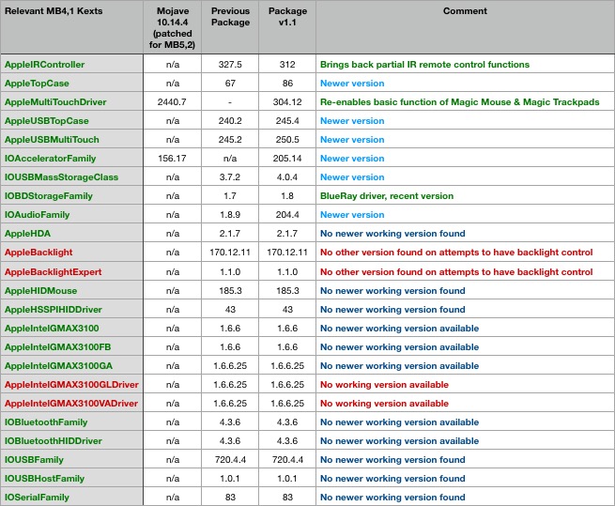Click the AppleHDA kext name
Viewport: 615px width, 506px height.
[27, 234]
